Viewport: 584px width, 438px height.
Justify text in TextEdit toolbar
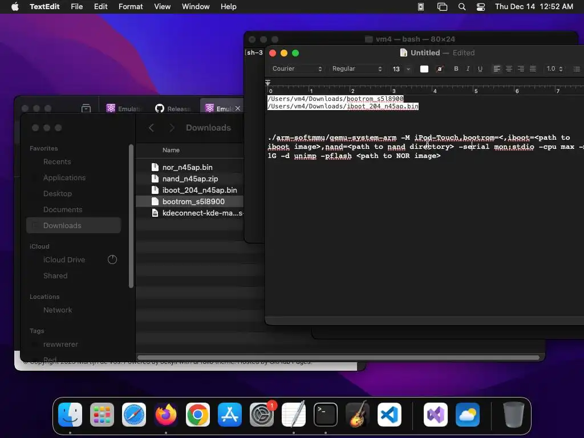(533, 69)
